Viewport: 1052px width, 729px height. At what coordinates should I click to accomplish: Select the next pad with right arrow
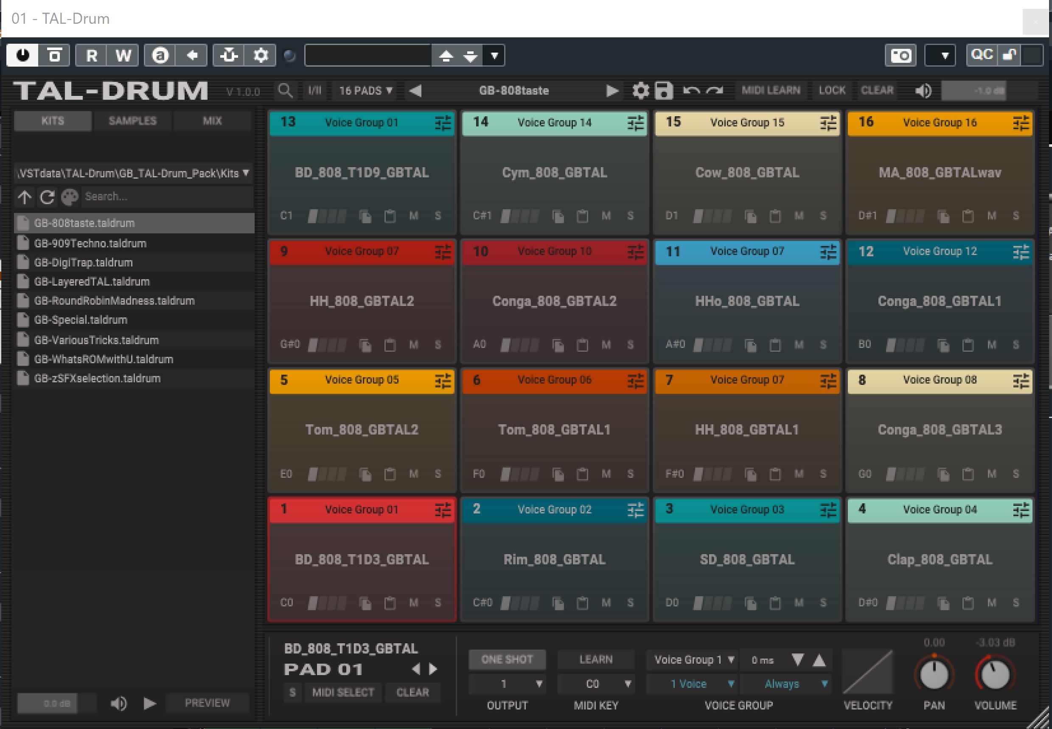coord(433,669)
